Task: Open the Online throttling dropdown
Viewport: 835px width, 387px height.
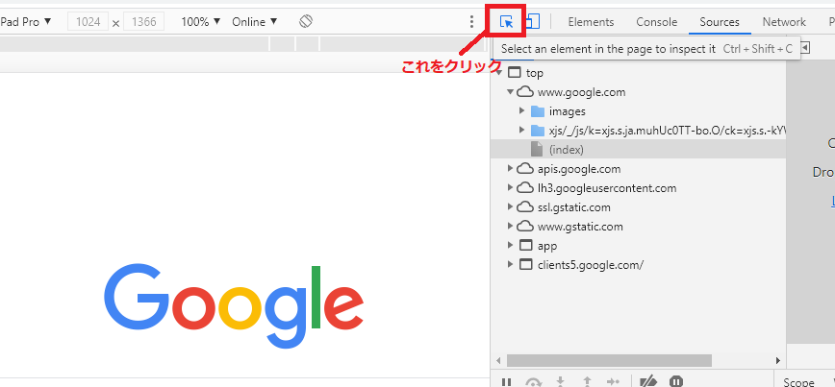Action: click(255, 22)
